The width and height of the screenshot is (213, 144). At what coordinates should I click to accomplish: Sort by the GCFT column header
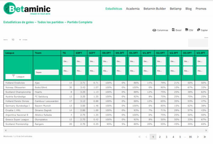94,53
